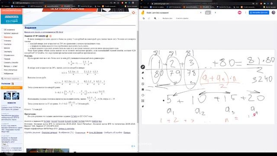Click the red circle icon beside task 526293
Viewport: 277px width, 156px height.
[51, 36]
